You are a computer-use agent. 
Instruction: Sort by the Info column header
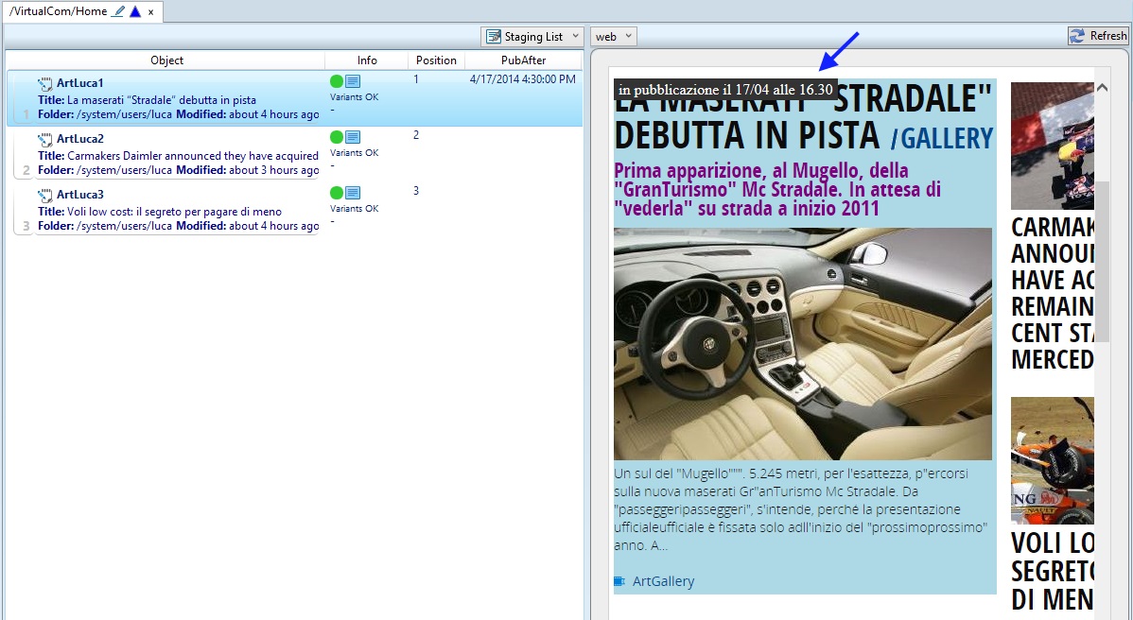(x=366, y=60)
